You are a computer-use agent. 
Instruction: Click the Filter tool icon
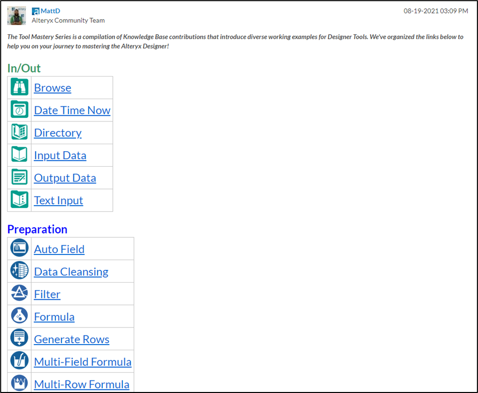point(20,293)
